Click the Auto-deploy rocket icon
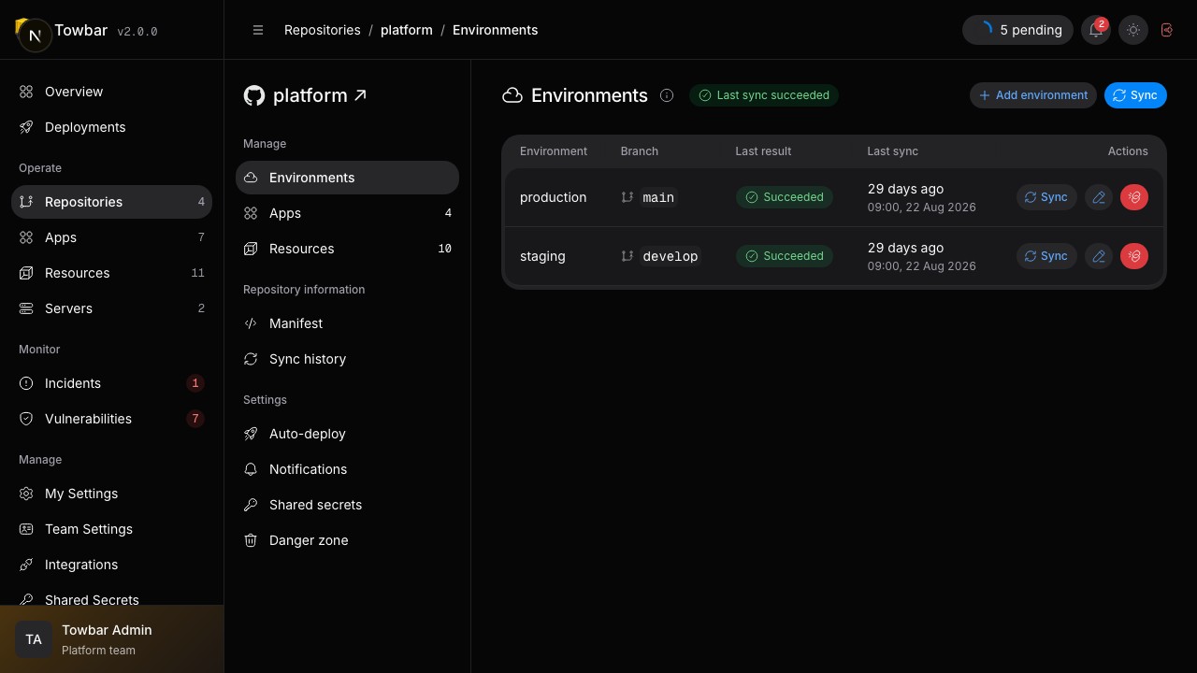 [x=251, y=434]
